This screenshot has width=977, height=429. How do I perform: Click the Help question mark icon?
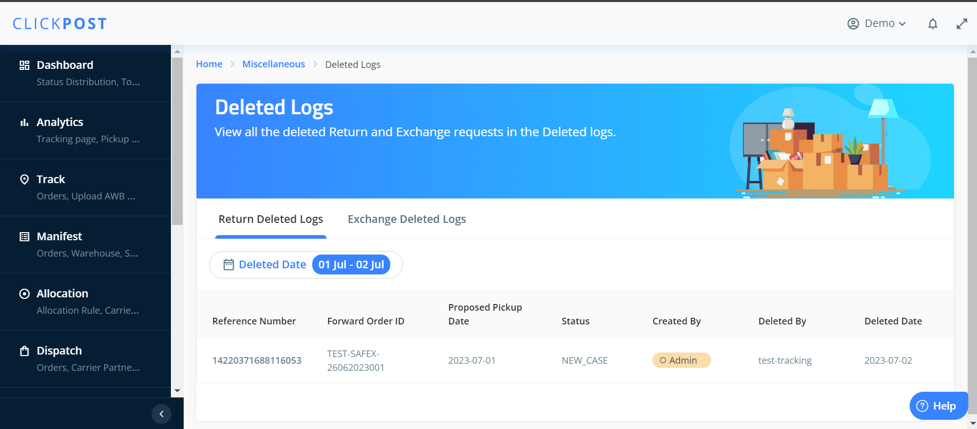pyautogui.click(x=922, y=406)
